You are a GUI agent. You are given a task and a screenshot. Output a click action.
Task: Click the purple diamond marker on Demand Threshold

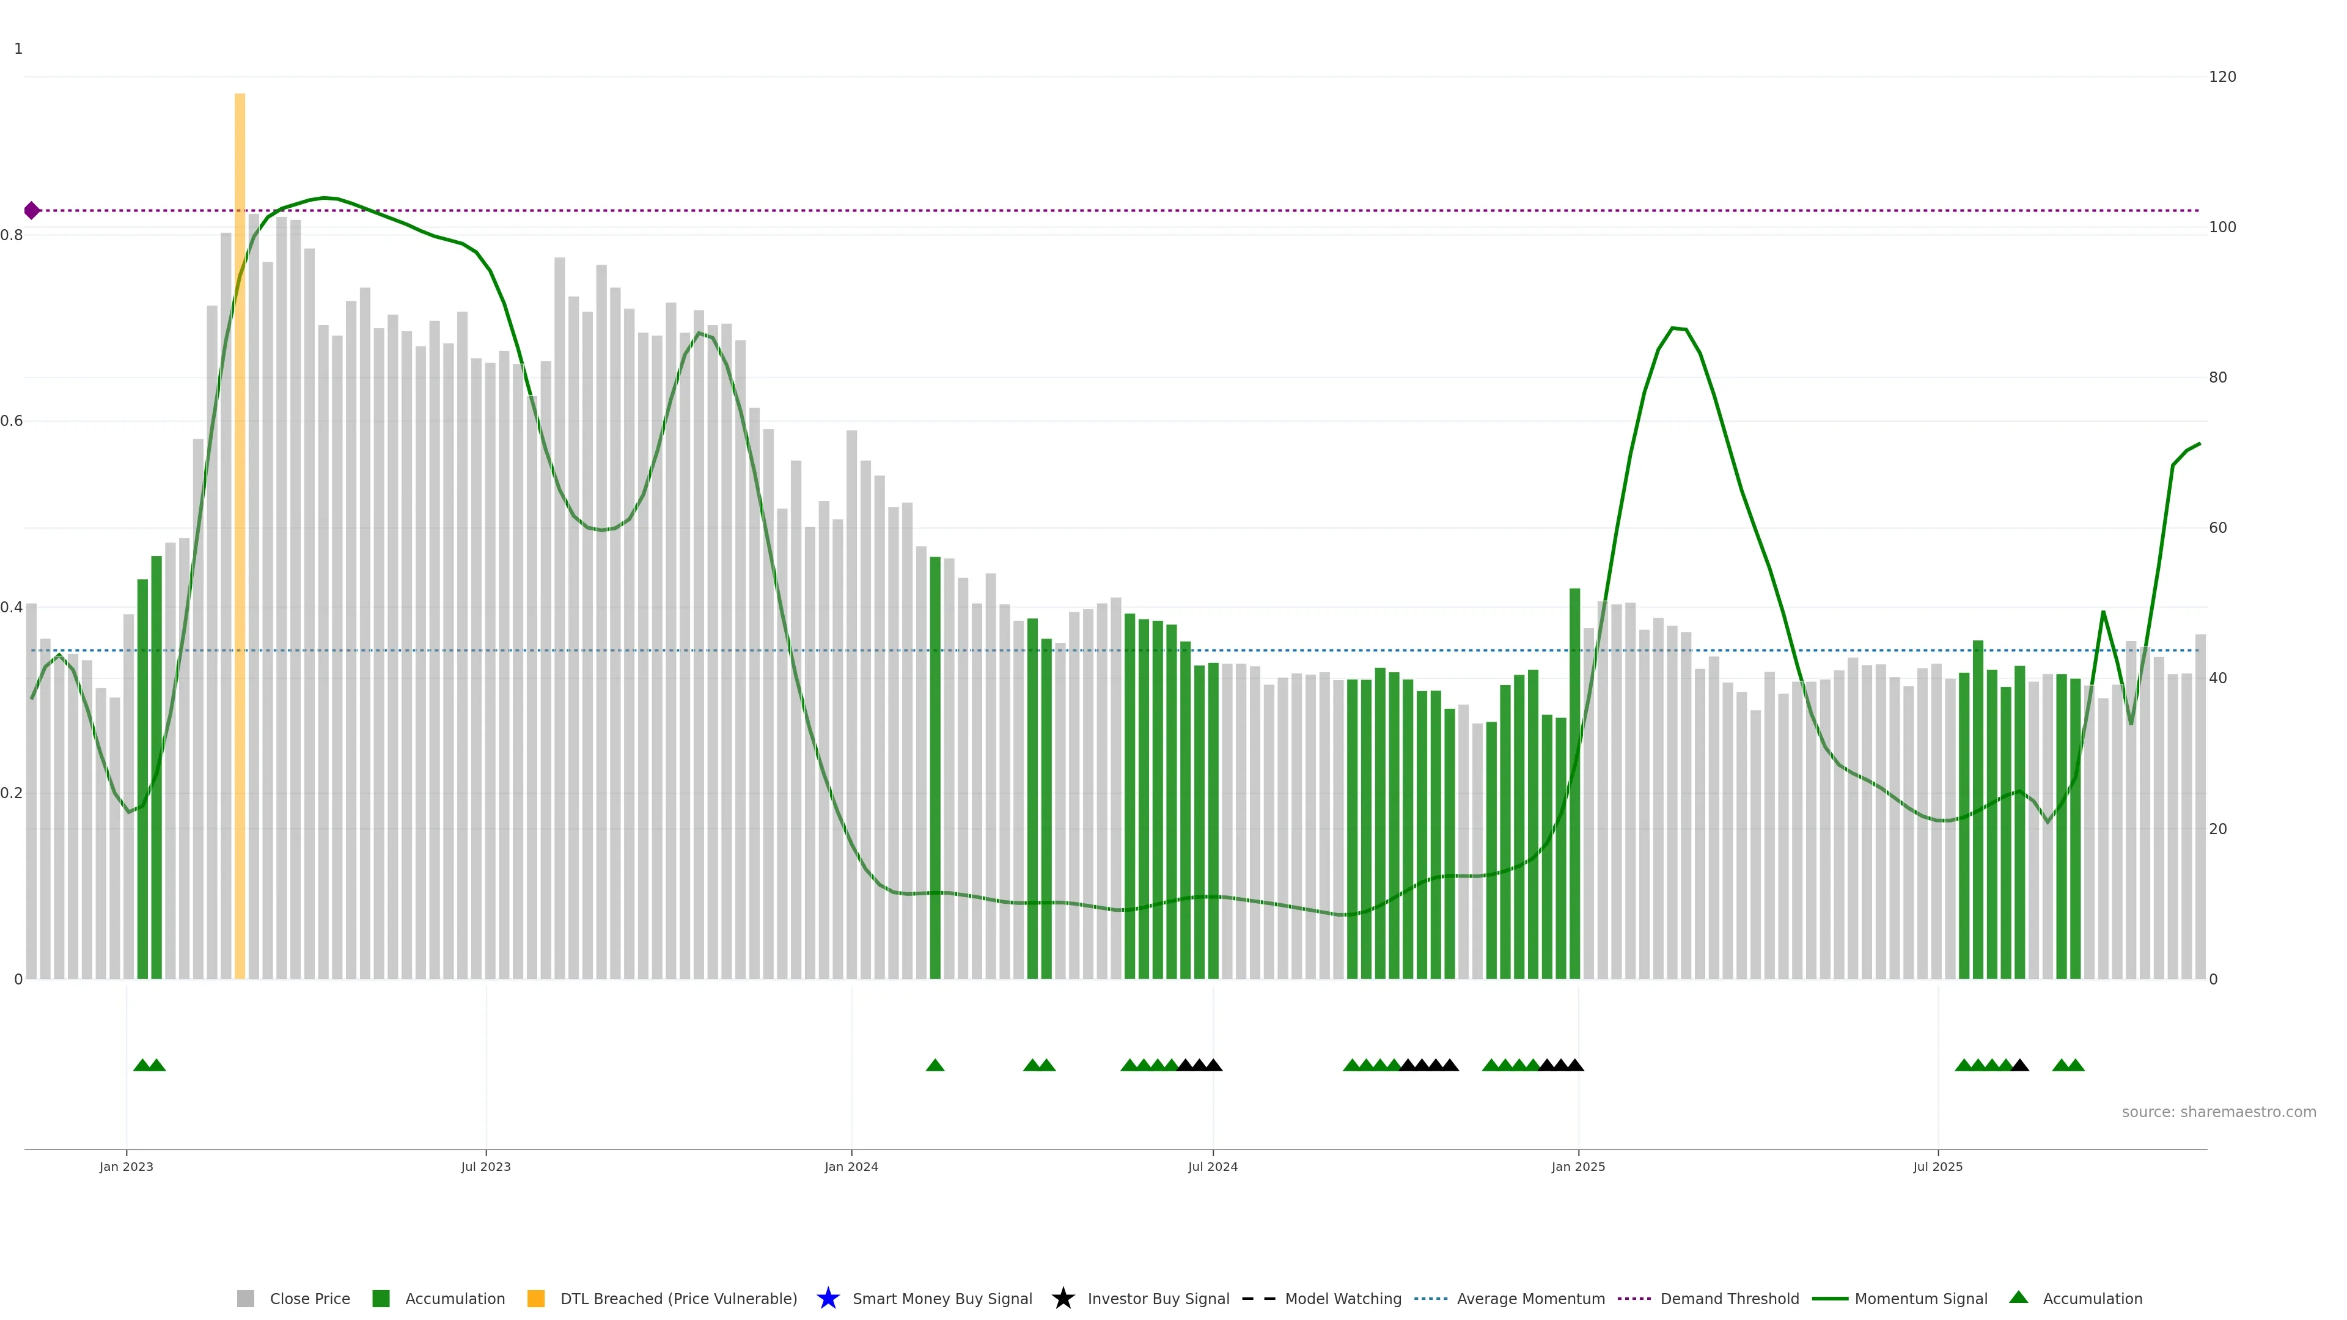(32, 210)
